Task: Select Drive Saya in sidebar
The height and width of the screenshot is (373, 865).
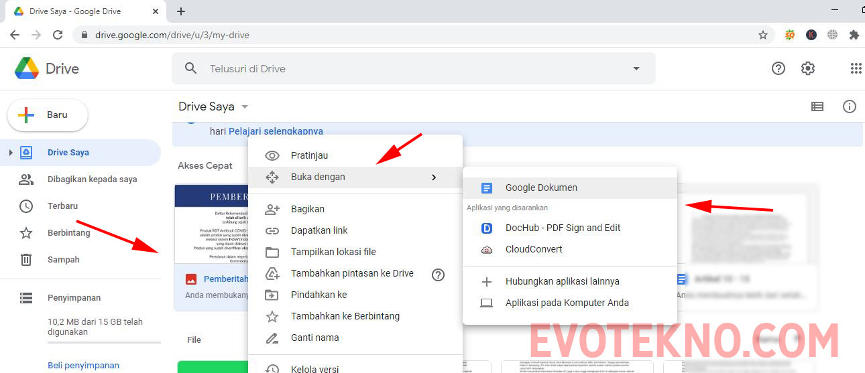Action: (x=80, y=153)
